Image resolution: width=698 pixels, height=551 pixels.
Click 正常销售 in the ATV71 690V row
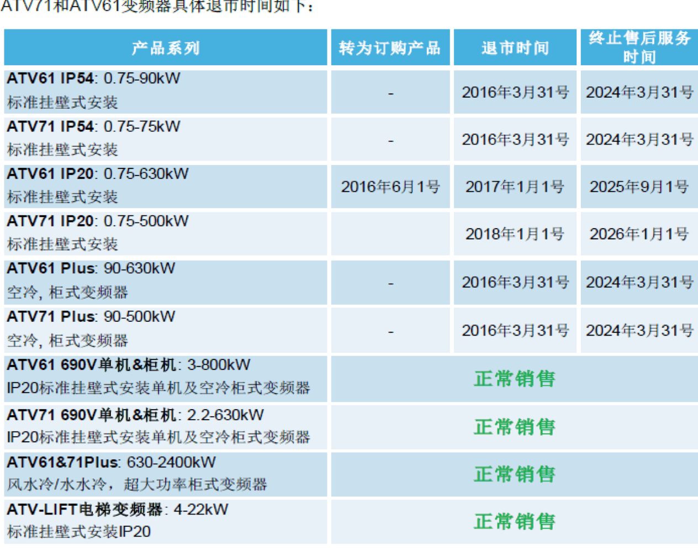pyautogui.click(x=515, y=427)
